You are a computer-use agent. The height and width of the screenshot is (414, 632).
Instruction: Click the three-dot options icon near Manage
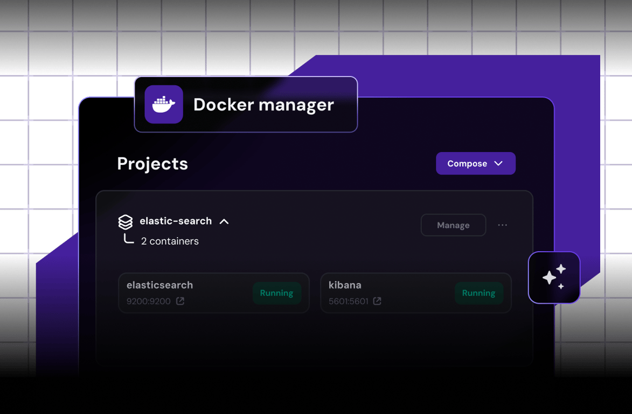click(503, 225)
